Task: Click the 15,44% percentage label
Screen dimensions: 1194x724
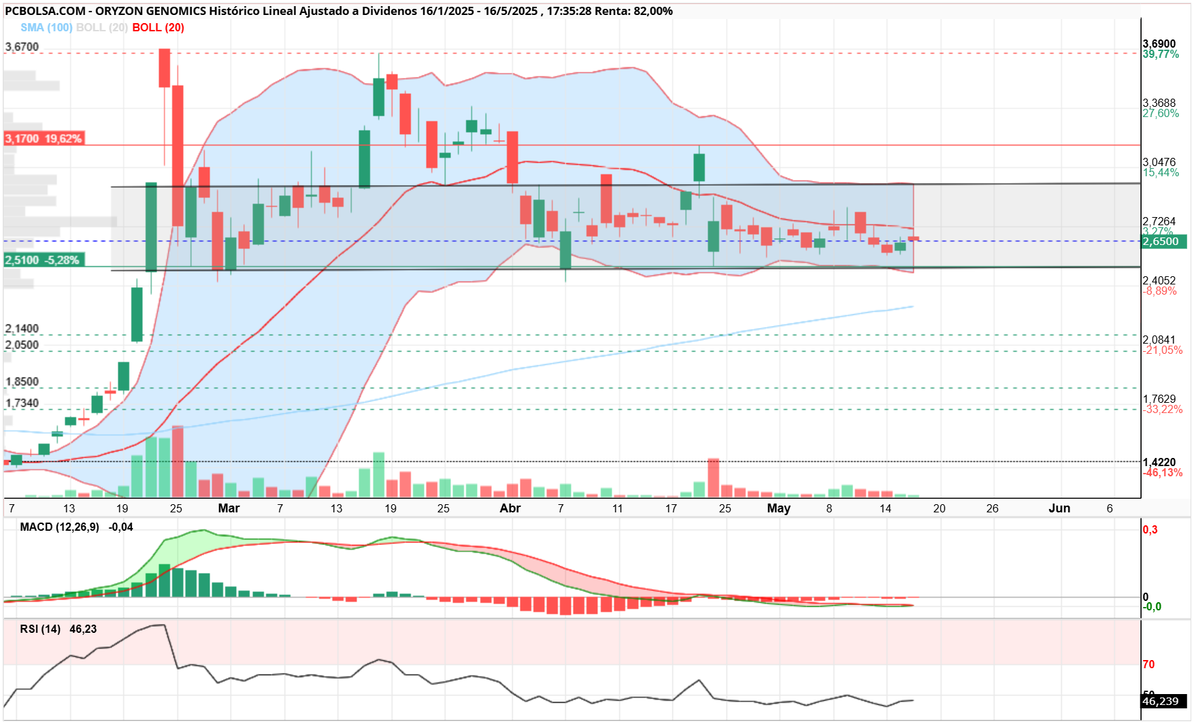Action: click(1161, 173)
